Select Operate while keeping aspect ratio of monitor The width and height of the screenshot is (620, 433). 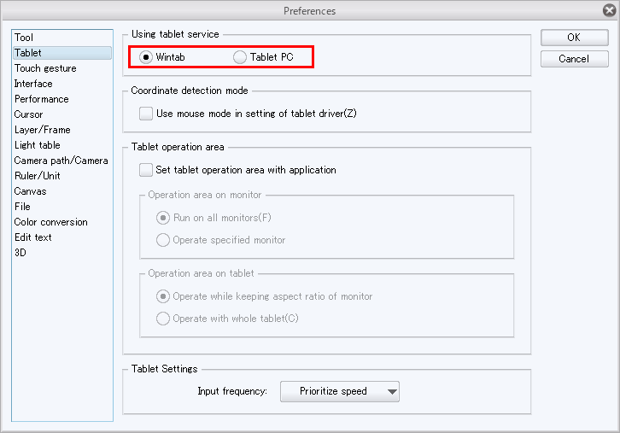(163, 296)
